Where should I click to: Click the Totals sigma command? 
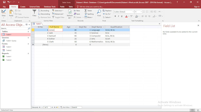point(88,11)
